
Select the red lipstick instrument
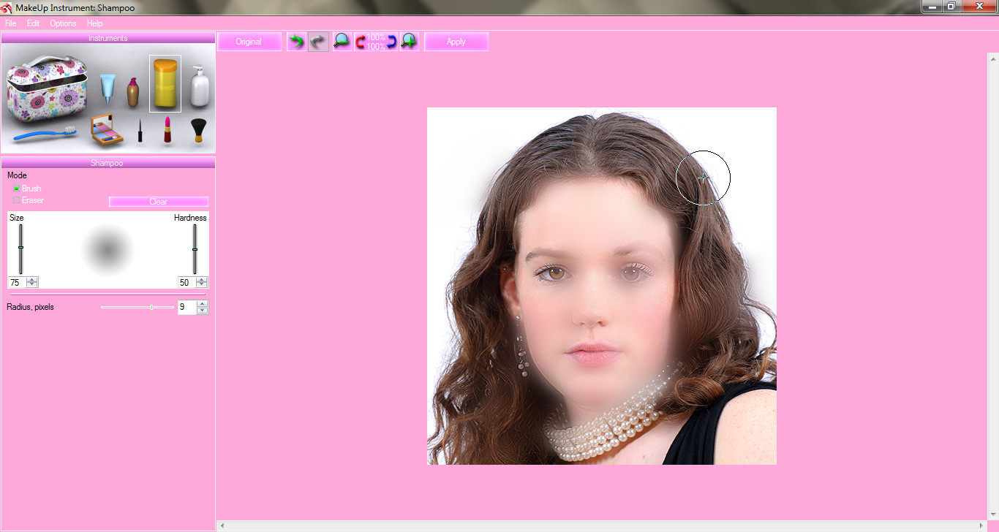[167, 130]
